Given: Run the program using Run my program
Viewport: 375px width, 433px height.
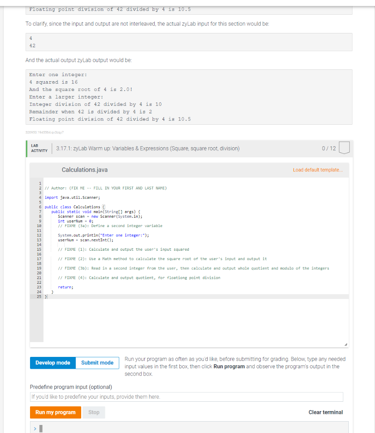Looking at the screenshot, I should pyautogui.click(x=55, y=412).
